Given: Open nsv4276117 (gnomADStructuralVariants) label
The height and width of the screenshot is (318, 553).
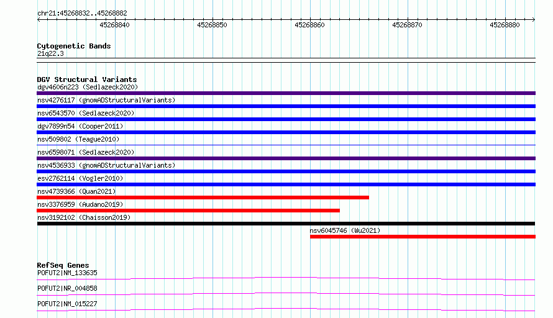Looking at the screenshot, I should (106, 100).
